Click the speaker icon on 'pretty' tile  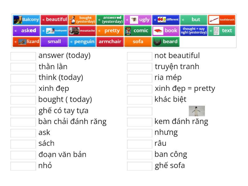[100, 31]
